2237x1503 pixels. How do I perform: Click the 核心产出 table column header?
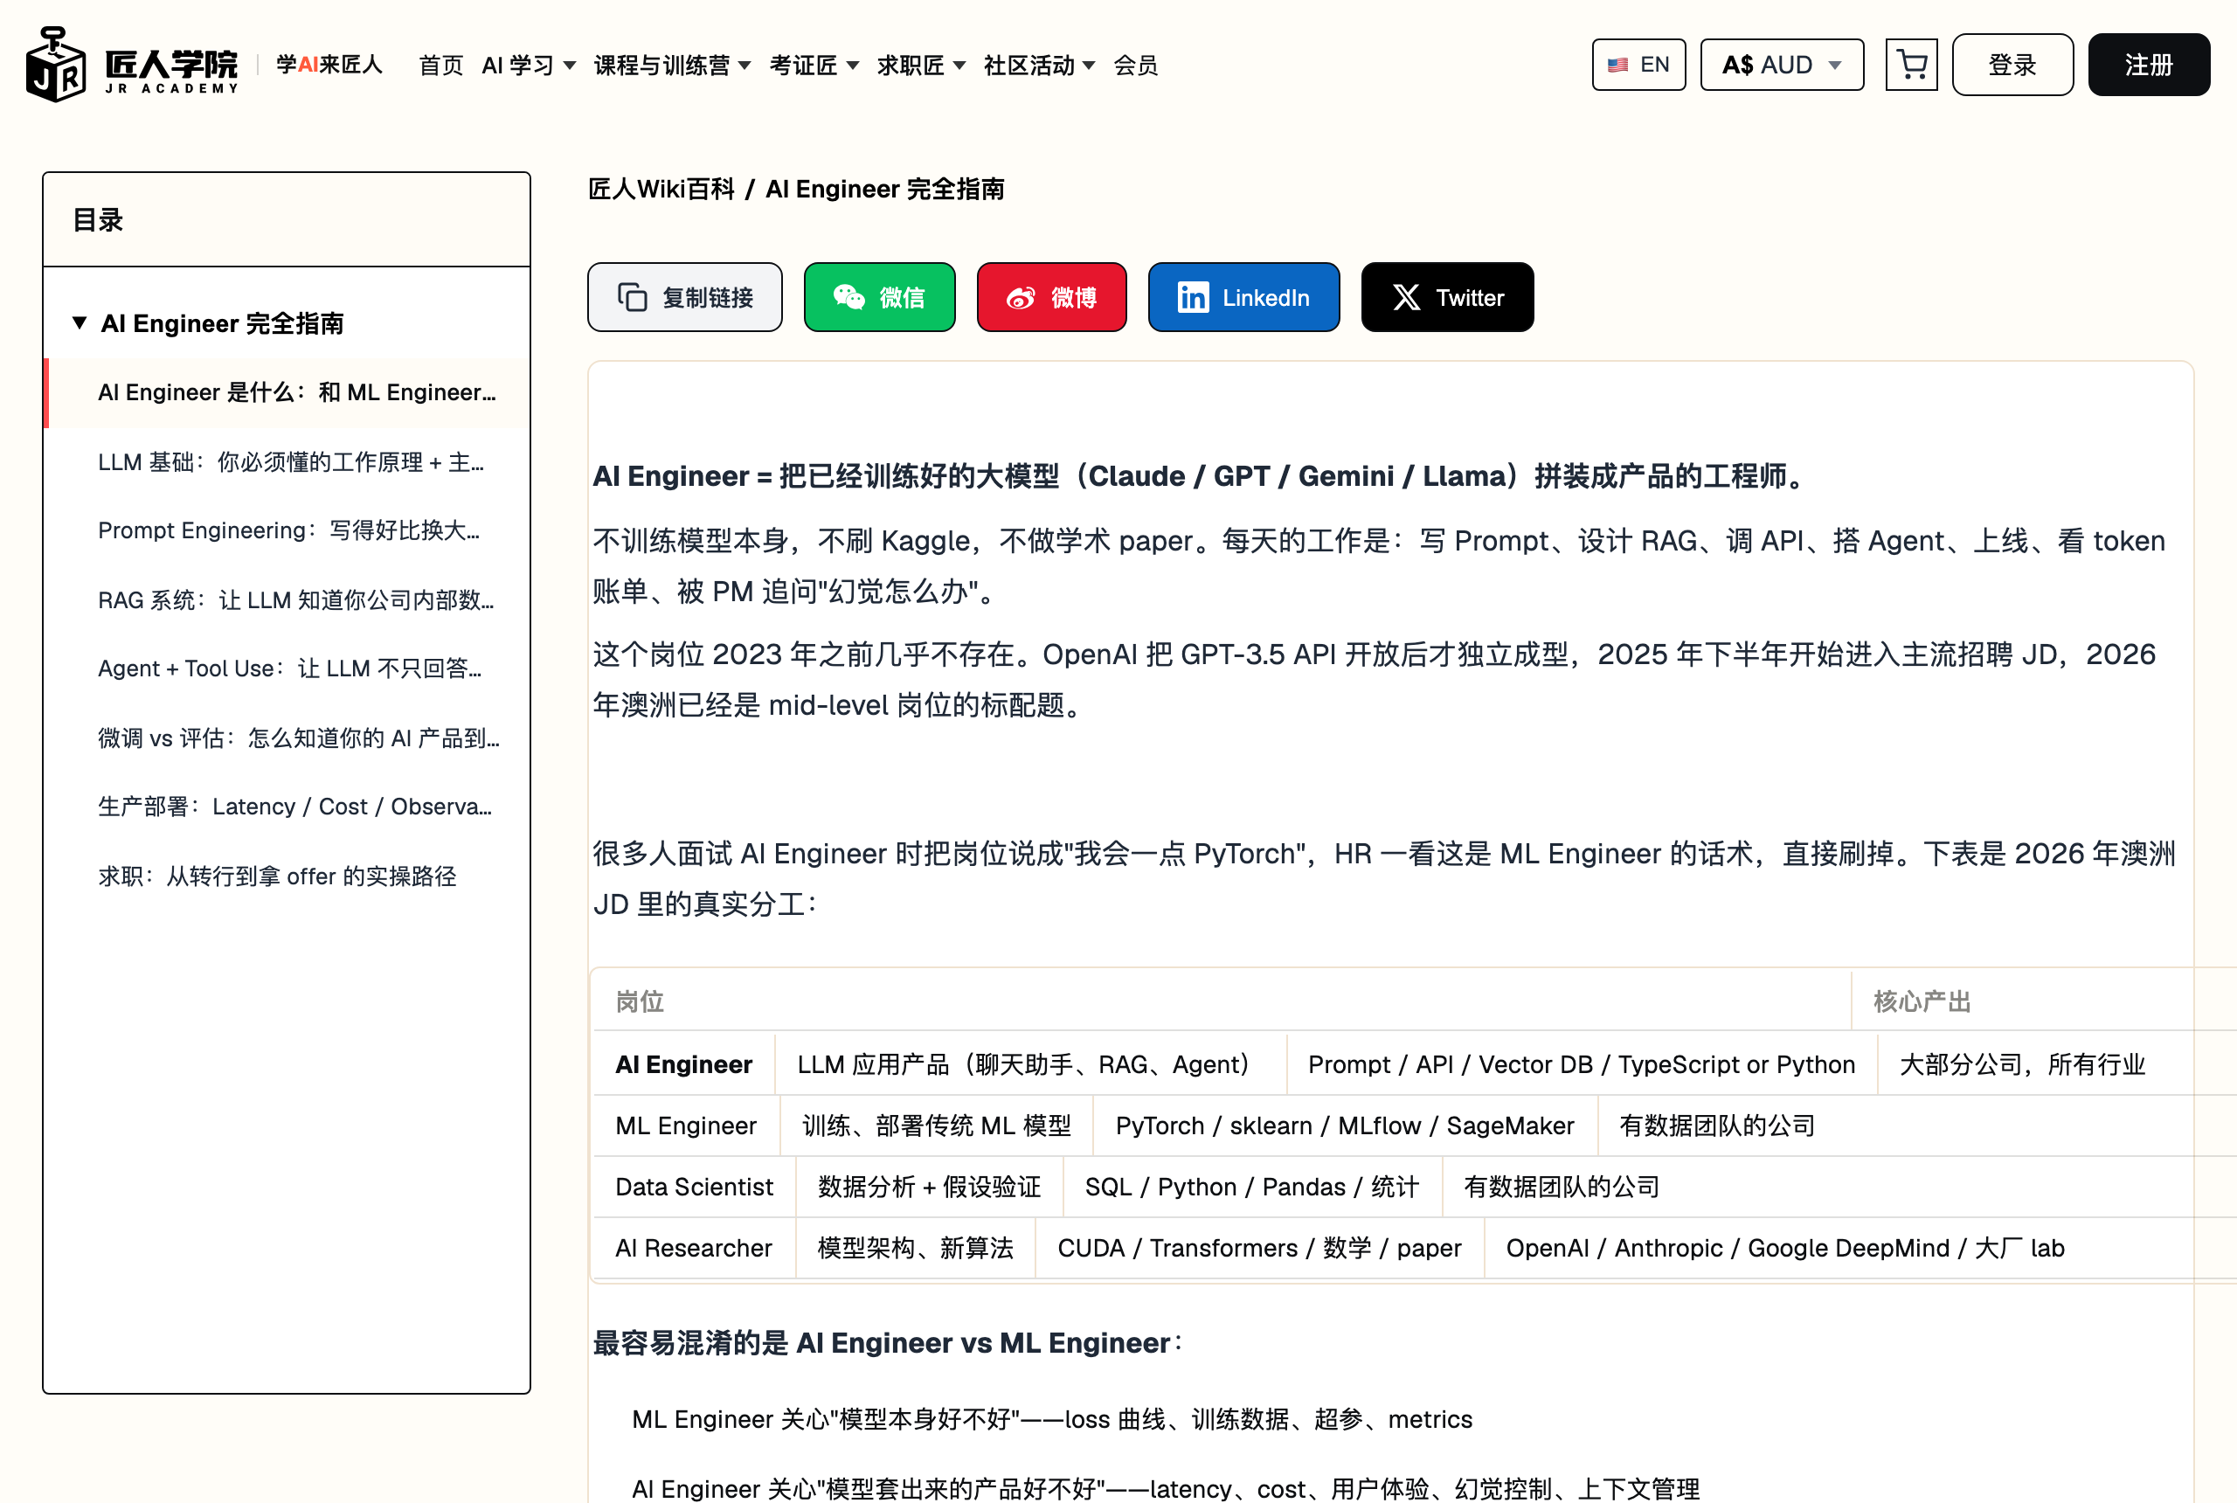click(x=1922, y=1001)
